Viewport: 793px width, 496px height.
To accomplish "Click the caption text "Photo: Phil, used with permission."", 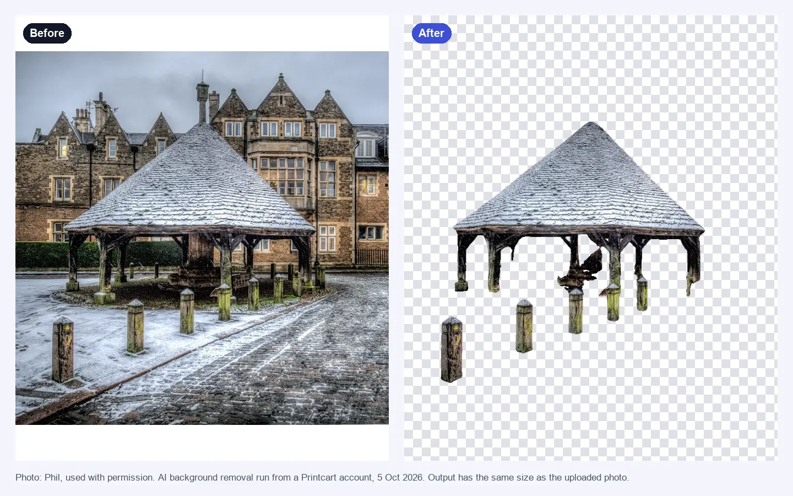I will [85, 477].
